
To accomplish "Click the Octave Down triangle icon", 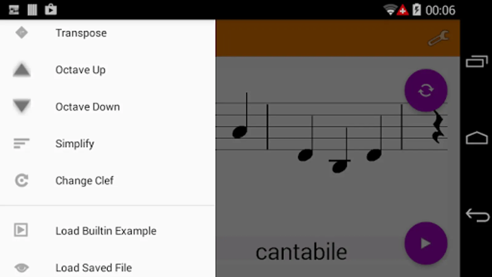I will click(22, 106).
